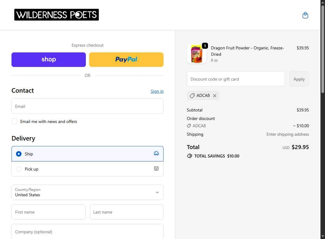Click the tag icon on the ADCA8 chip
325x239 pixels.
pos(192,96)
